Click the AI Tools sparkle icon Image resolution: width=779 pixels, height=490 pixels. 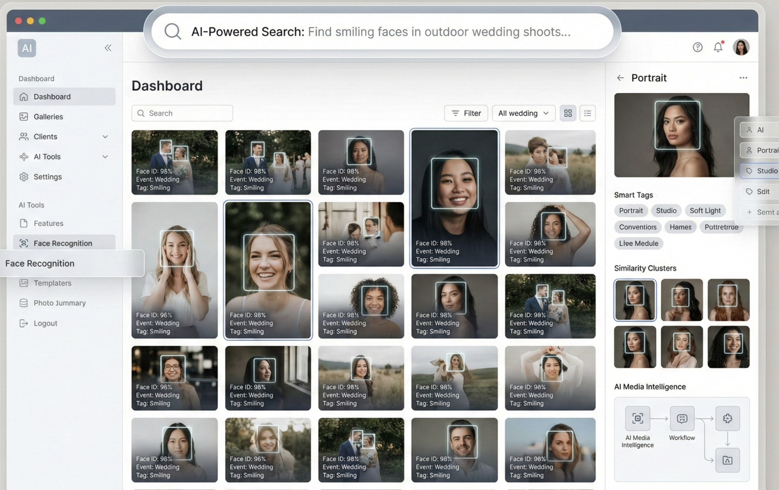click(24, 157)
